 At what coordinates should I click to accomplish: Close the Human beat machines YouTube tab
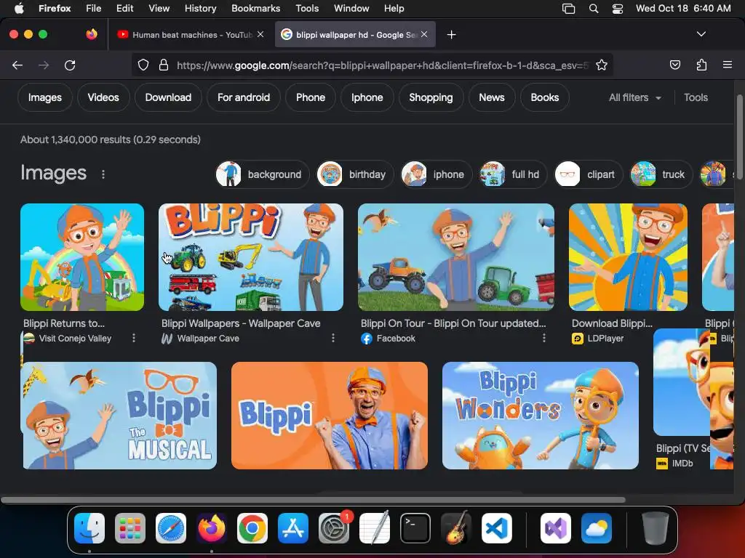tap(260, 34)
